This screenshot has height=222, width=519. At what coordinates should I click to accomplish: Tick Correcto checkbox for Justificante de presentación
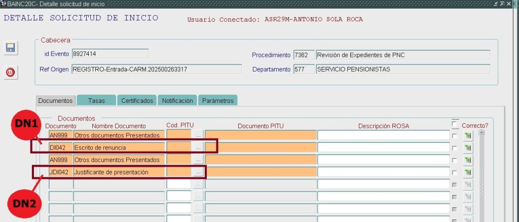click(455, 172)
